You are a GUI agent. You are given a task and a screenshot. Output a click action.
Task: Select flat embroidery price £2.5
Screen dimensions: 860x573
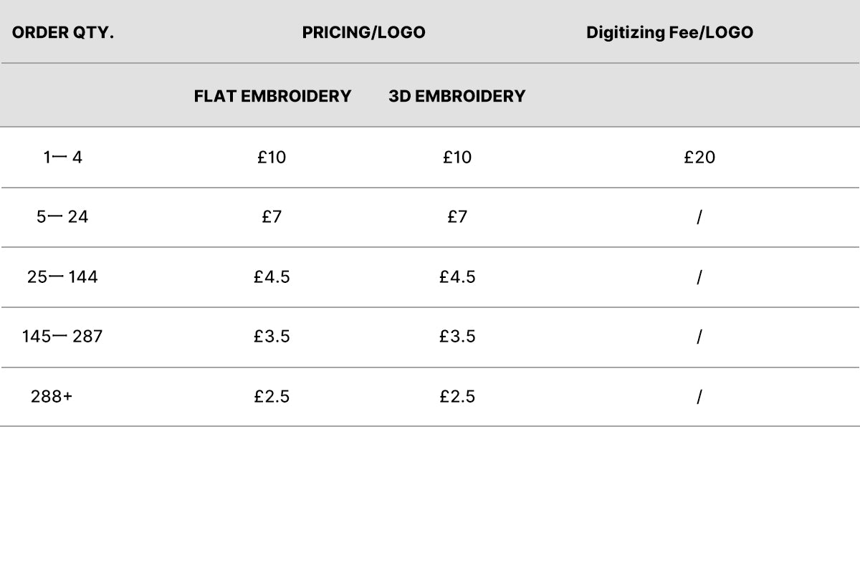click(x=272, y=397)
